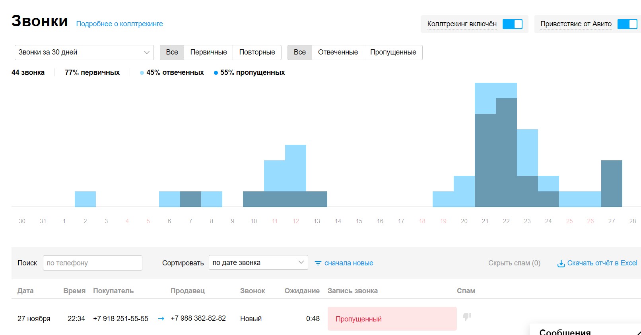
Task: Open Подробнее о коллтрекинге link
Action: (x=119, y=24)
